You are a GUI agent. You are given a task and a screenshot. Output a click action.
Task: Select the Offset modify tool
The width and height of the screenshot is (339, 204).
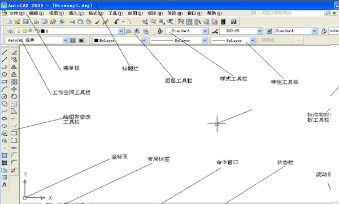(14, 74)
